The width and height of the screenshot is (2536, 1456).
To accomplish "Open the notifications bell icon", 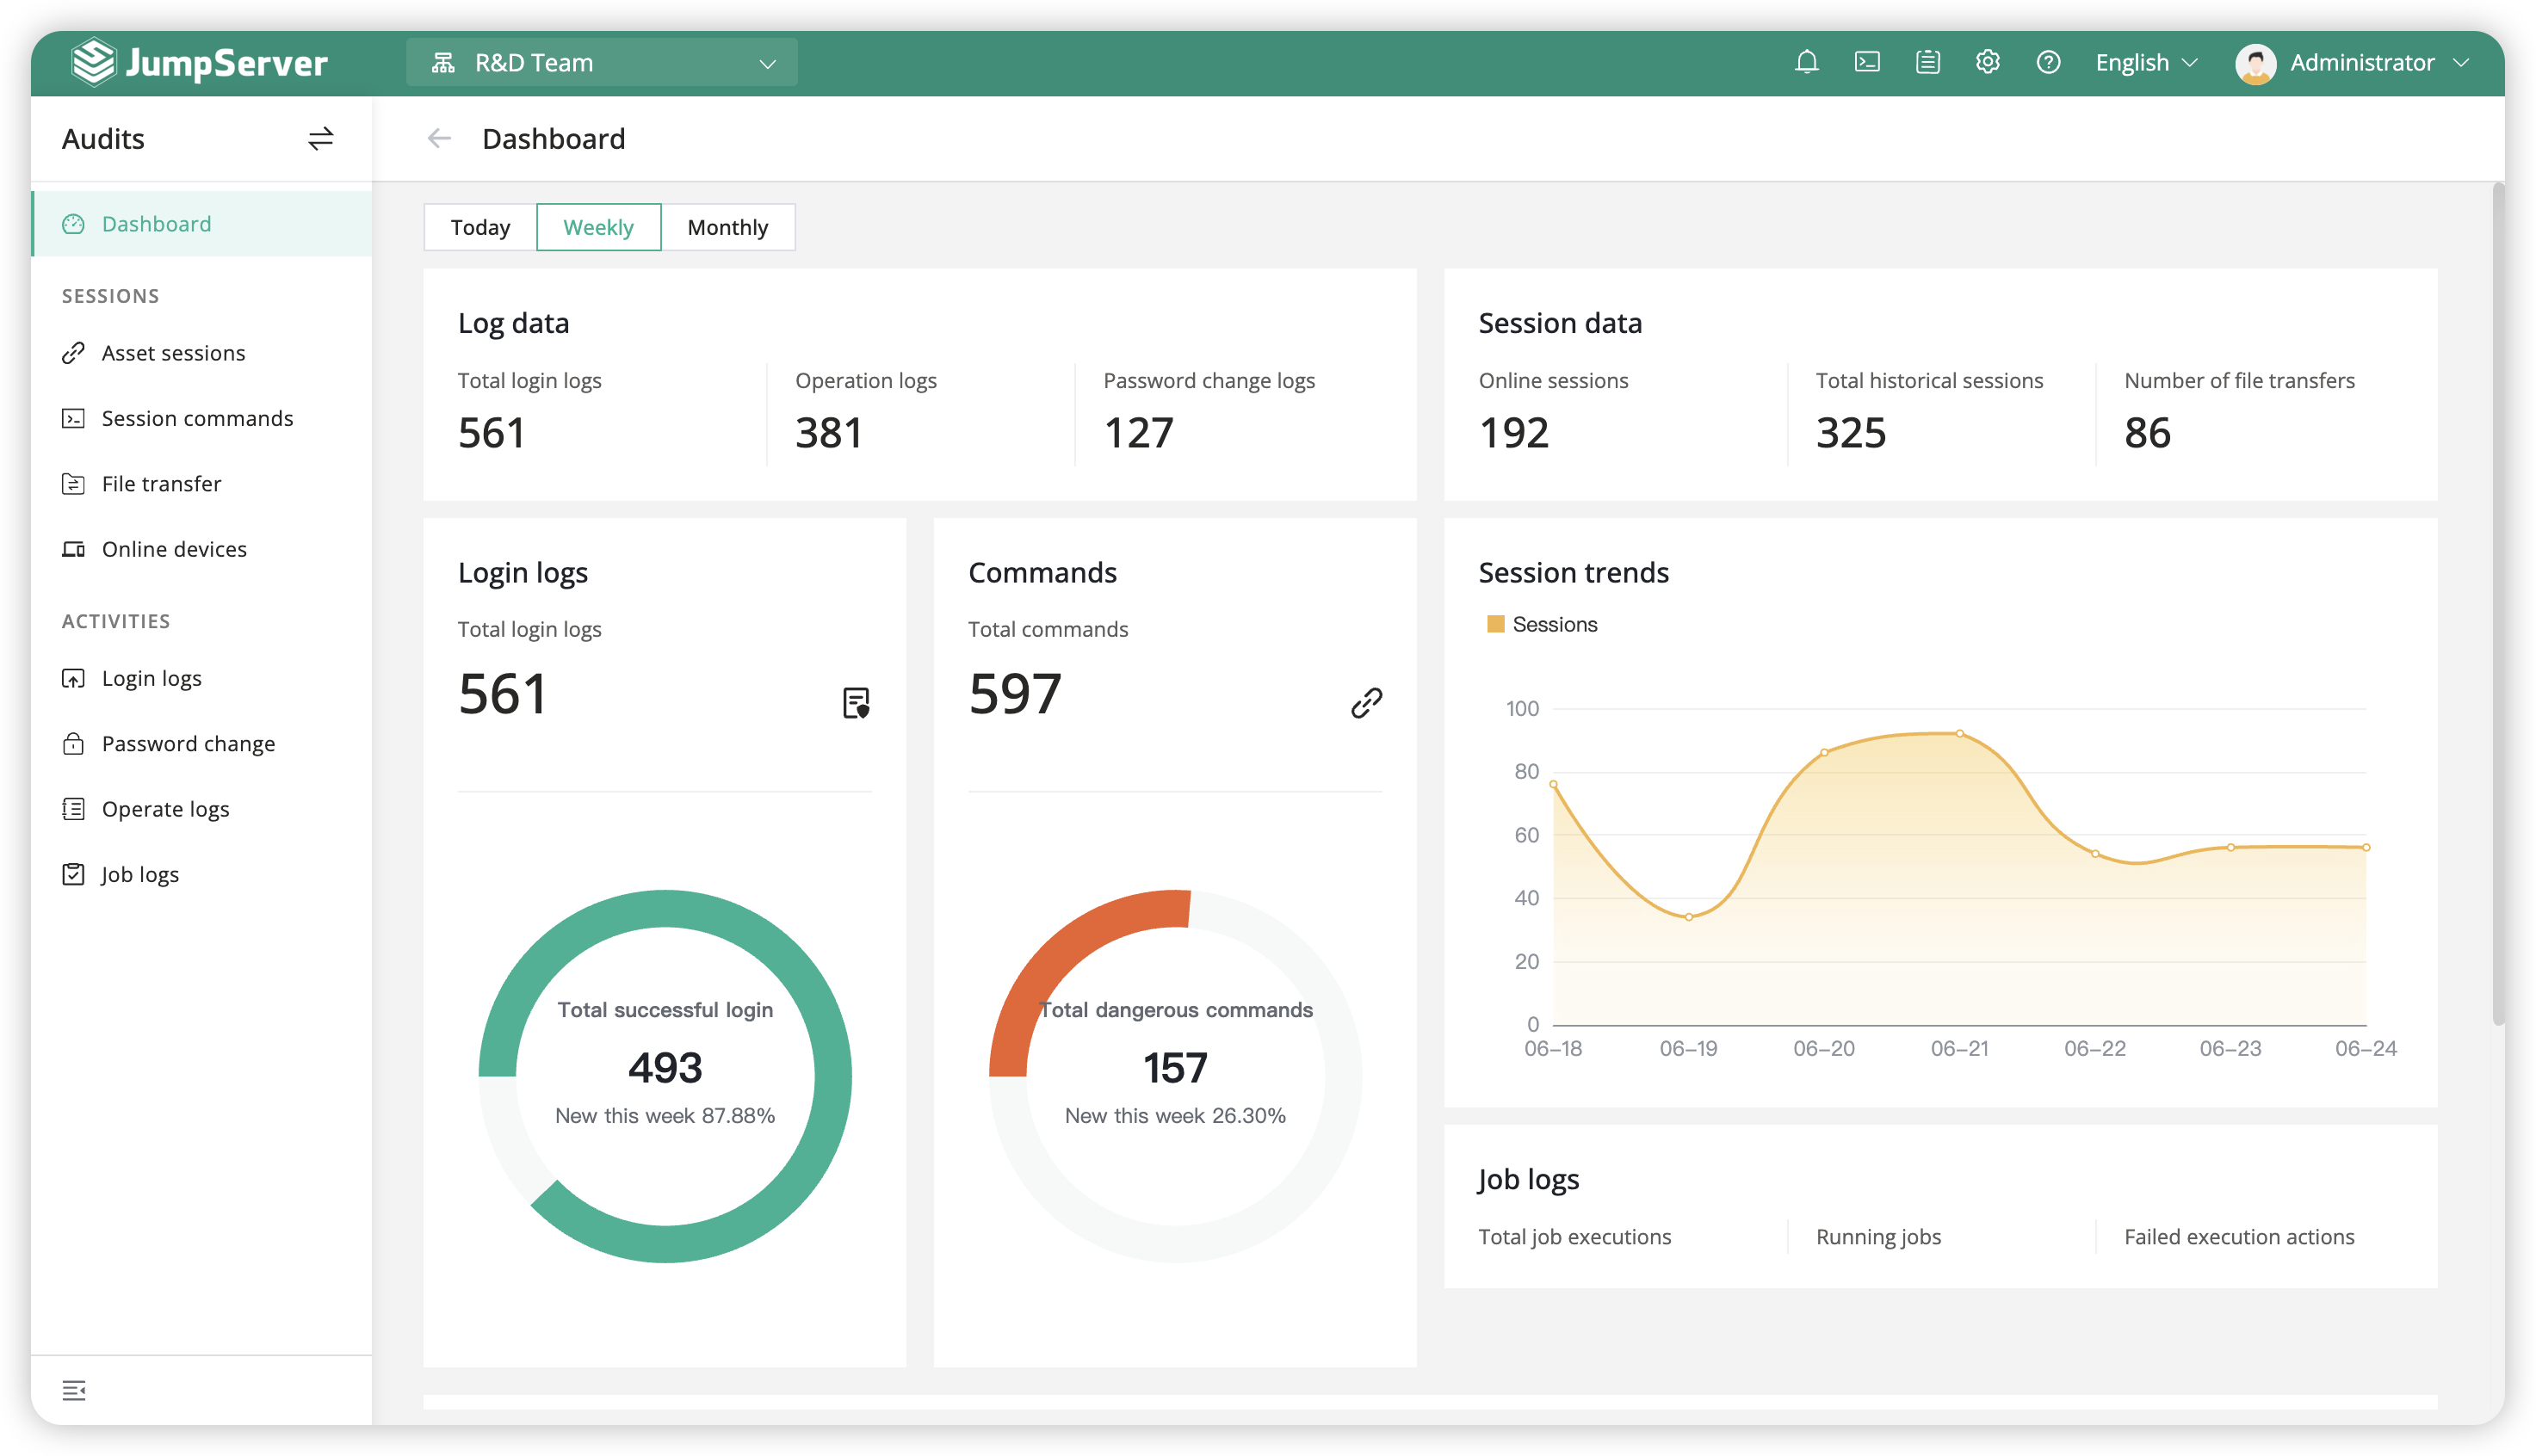I will [1806, 62].
